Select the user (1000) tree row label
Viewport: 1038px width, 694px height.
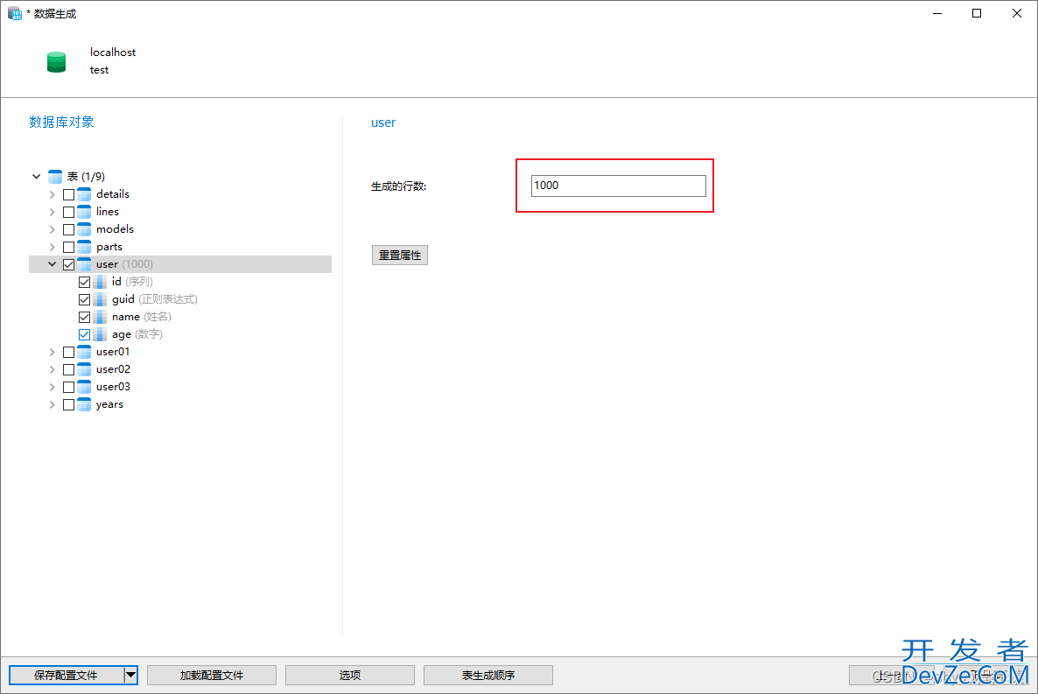pos(124,264)
